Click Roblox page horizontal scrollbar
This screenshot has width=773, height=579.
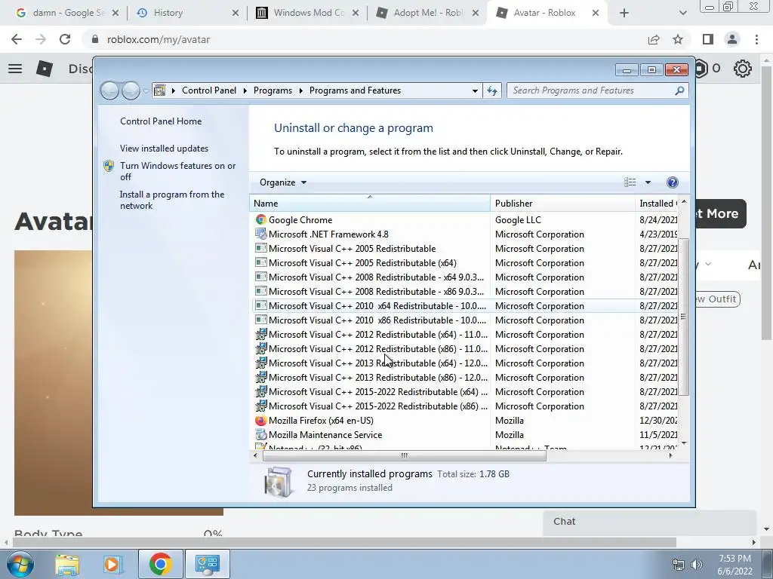click(344, 542)
